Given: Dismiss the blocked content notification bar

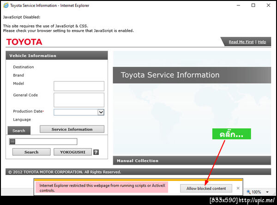Looking at the screenshot, I should (238, 188).
